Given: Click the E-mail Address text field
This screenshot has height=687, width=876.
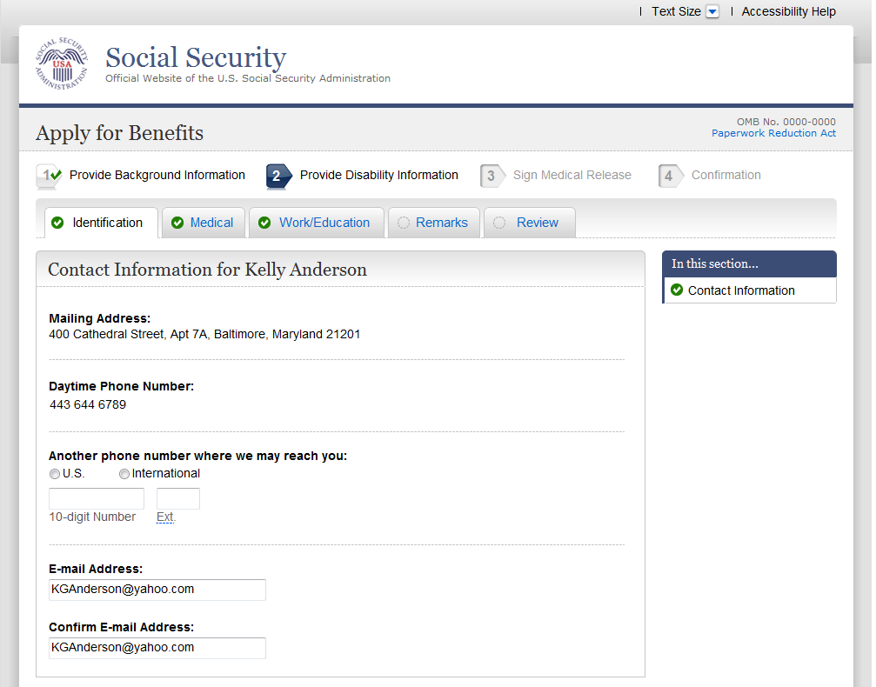Looking at the screenshot, I should pyautogui.click(x=157, y=590).
